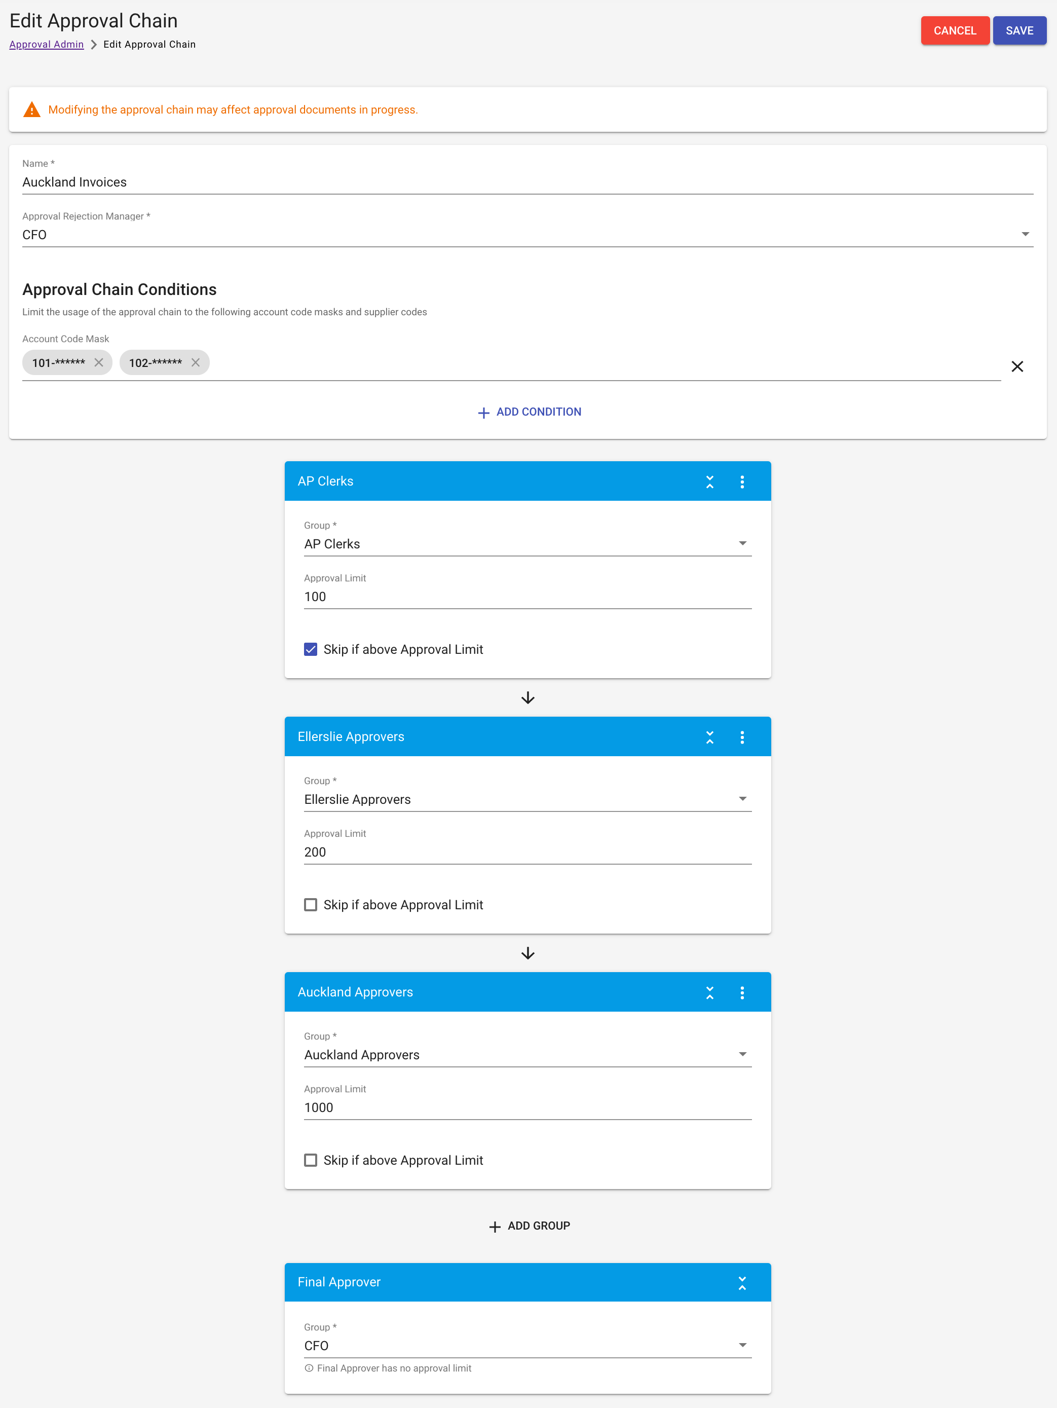The width and height of the screenshot is (1057, 1408).
Task: Click the ADD CONDITION button
Action: point(527,412)
